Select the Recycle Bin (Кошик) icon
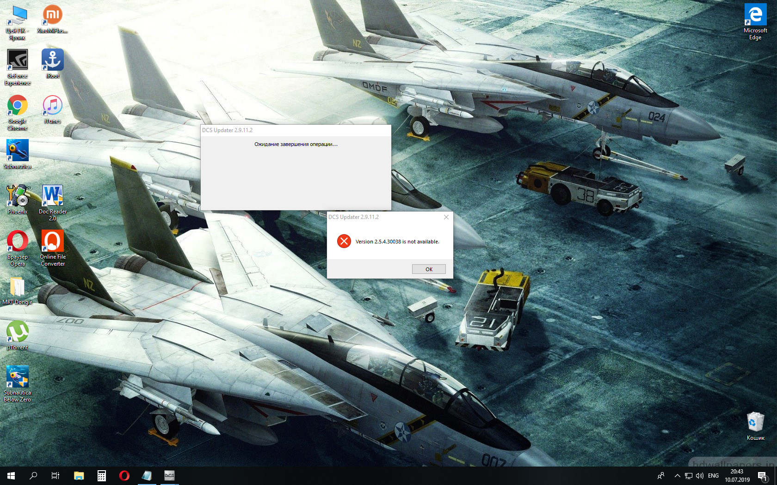 tap(755, 426)
